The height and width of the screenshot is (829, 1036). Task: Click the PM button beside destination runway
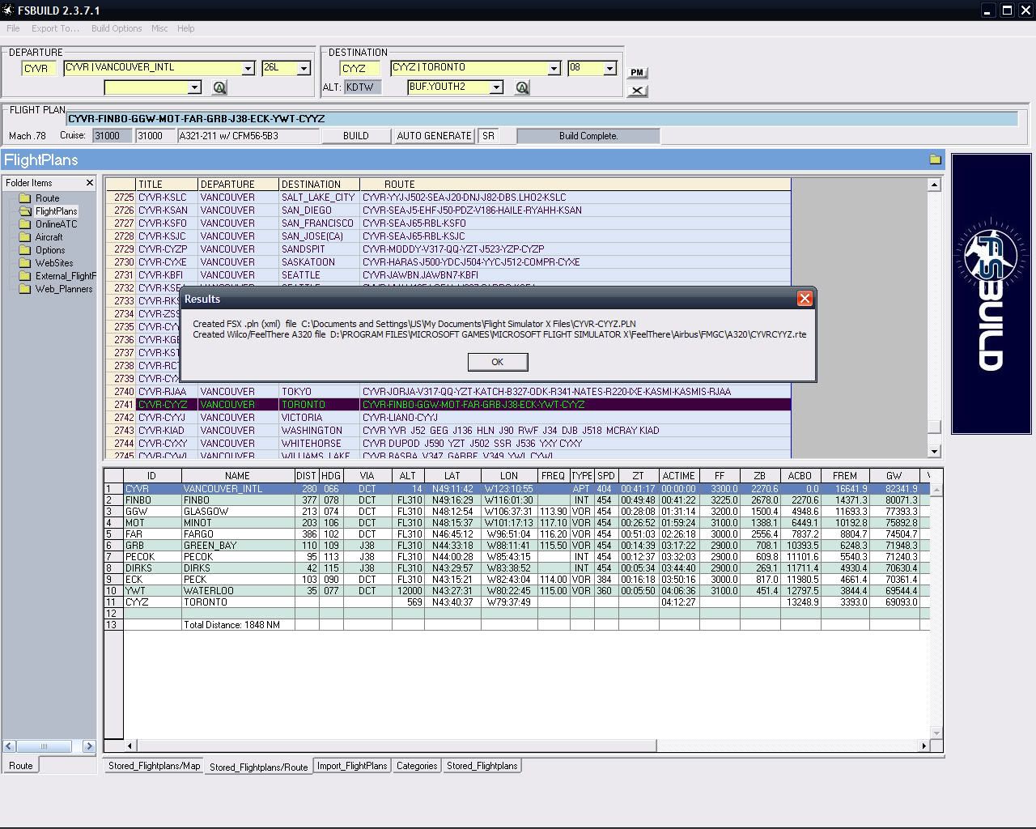pyautogui.click(x=637, y=72)
